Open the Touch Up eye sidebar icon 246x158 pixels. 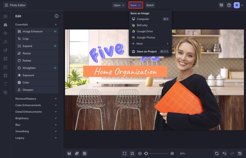5,33
